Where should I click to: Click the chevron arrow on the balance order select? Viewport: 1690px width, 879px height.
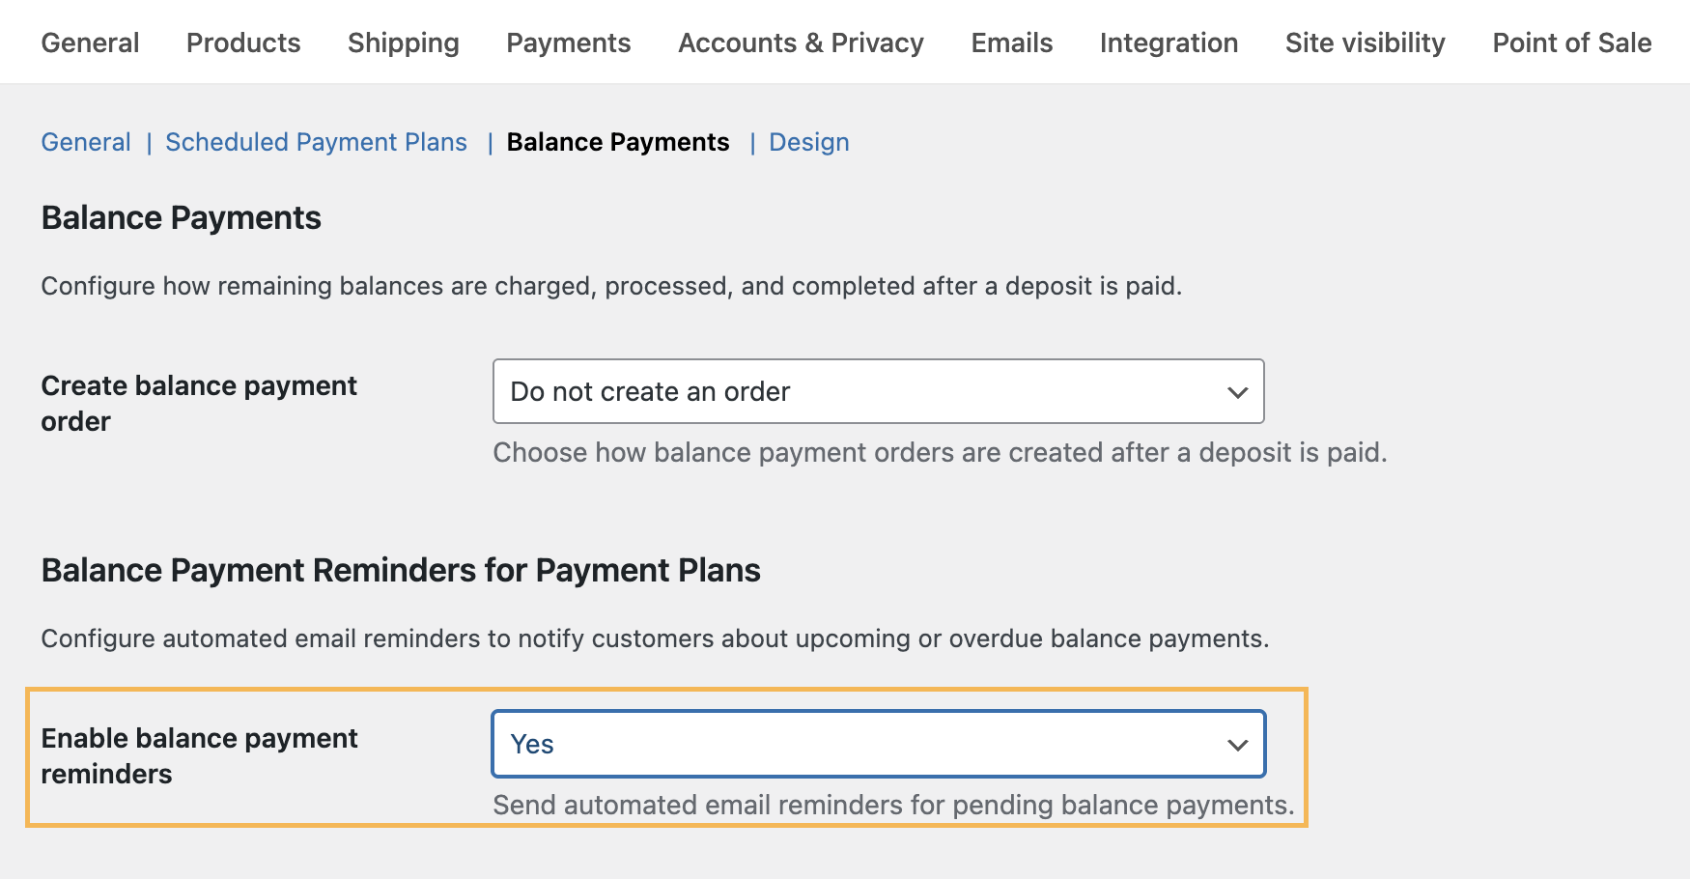point(1237,392)
